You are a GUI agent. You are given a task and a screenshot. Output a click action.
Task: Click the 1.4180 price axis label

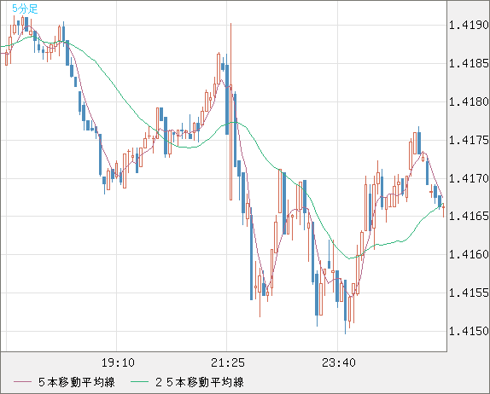click(469, 101)
